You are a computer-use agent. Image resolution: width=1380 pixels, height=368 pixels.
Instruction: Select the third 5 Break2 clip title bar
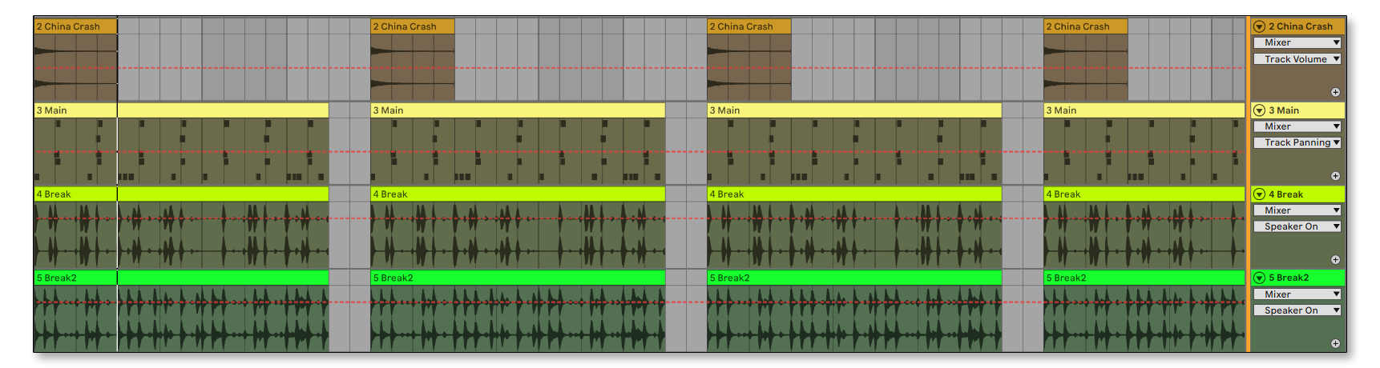[x=853, y=278]
